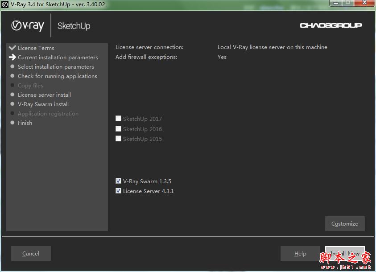Click the Chaos Group logo

(331, 25)
